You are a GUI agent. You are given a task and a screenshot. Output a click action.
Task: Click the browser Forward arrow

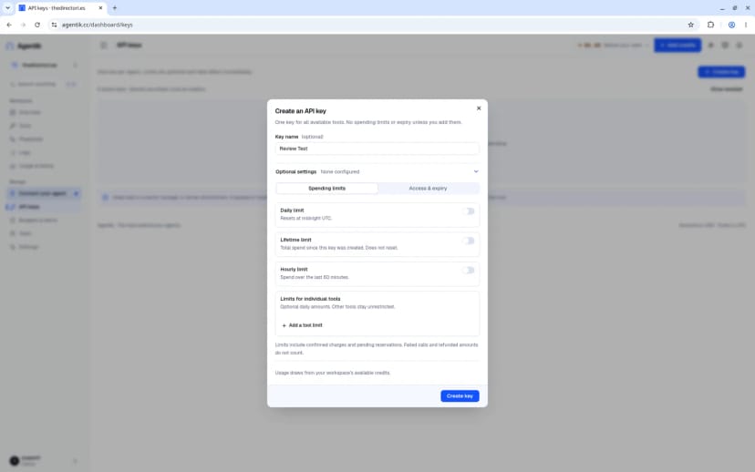click(x=23, y=25)
